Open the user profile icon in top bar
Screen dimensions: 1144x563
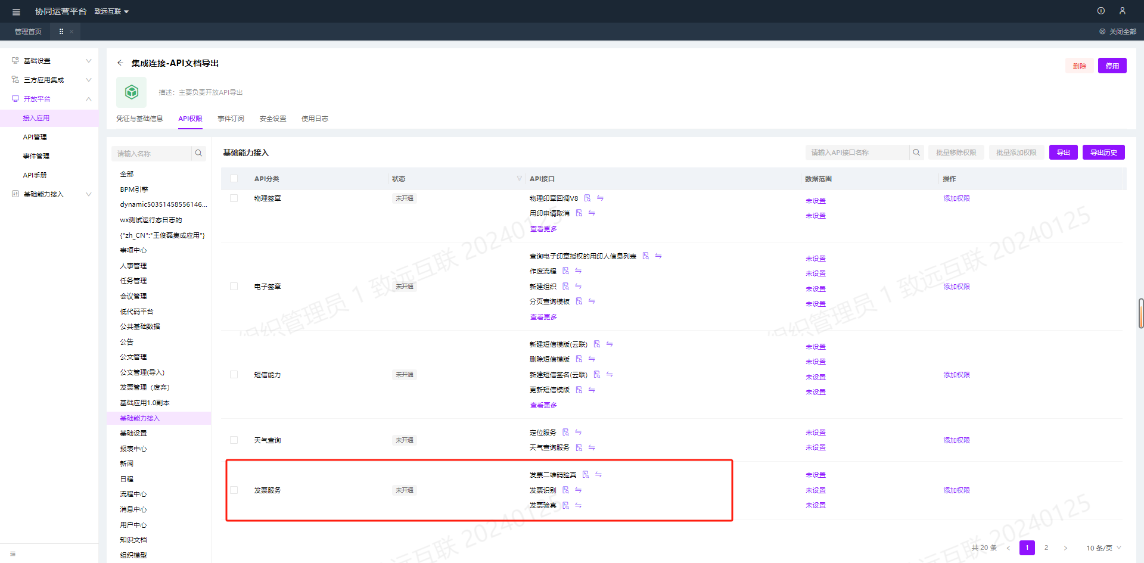pyautogui.click(x=1122, y=11)
